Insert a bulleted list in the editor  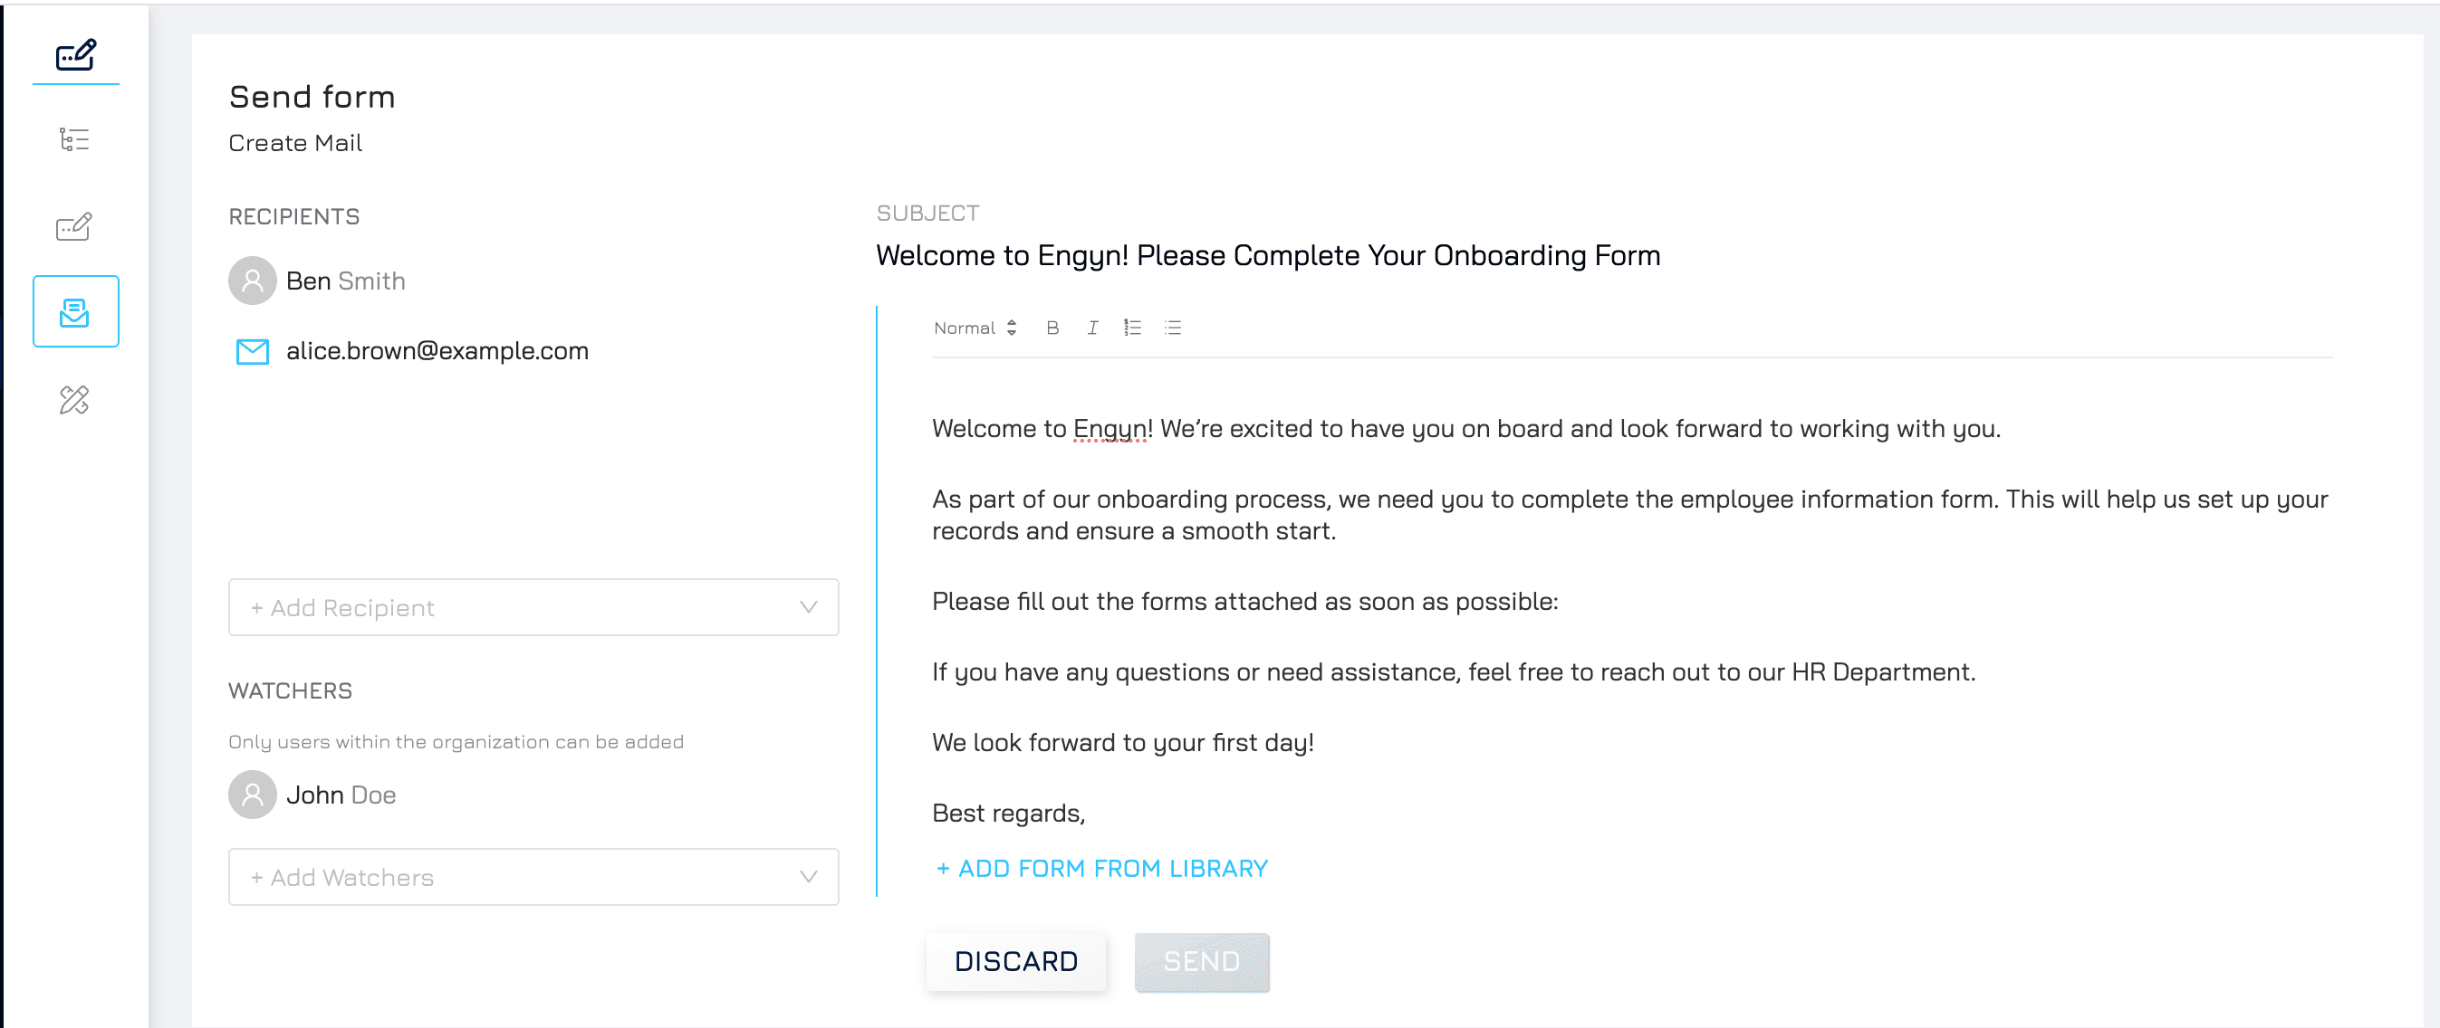[1173, 328]
